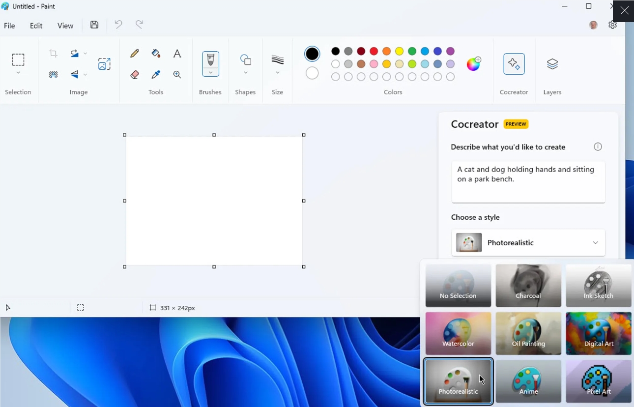Click the Rotate image icon
This screenshot has height=407, width=634.
[x=74, y=53]
